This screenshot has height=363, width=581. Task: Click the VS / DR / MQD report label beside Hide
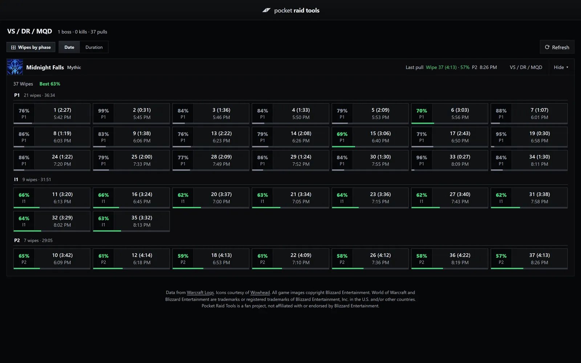coord(526,67)
